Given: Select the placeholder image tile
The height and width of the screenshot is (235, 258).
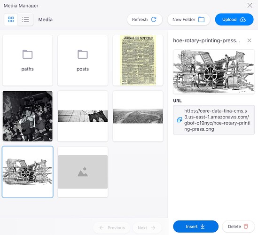Looking at the screenshot, I should [83, 172].
